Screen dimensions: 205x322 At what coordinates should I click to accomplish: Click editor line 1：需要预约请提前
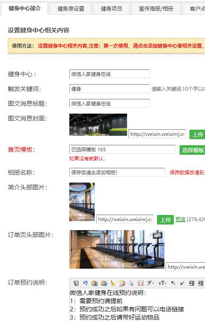[x=96, y=301]
